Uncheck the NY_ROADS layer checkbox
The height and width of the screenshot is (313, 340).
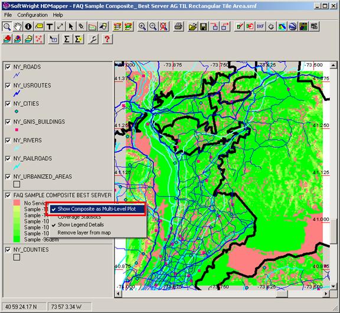click(x=8, y=67)
